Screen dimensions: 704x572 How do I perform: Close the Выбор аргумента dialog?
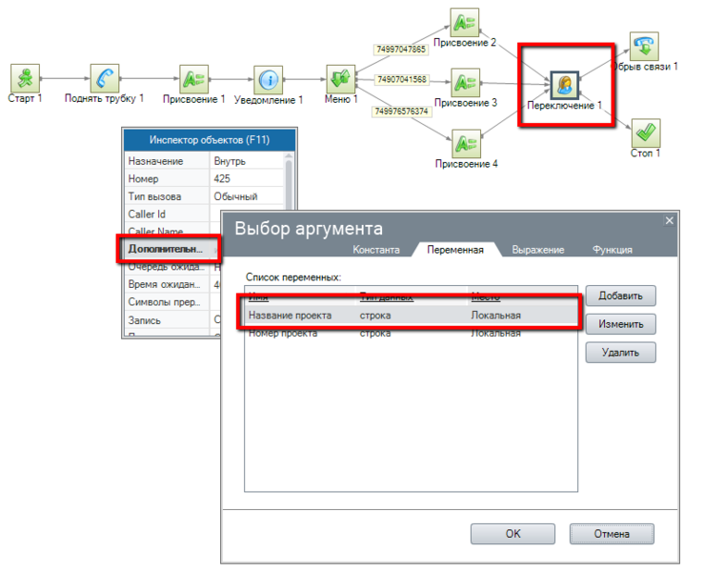tap(670, 220)
